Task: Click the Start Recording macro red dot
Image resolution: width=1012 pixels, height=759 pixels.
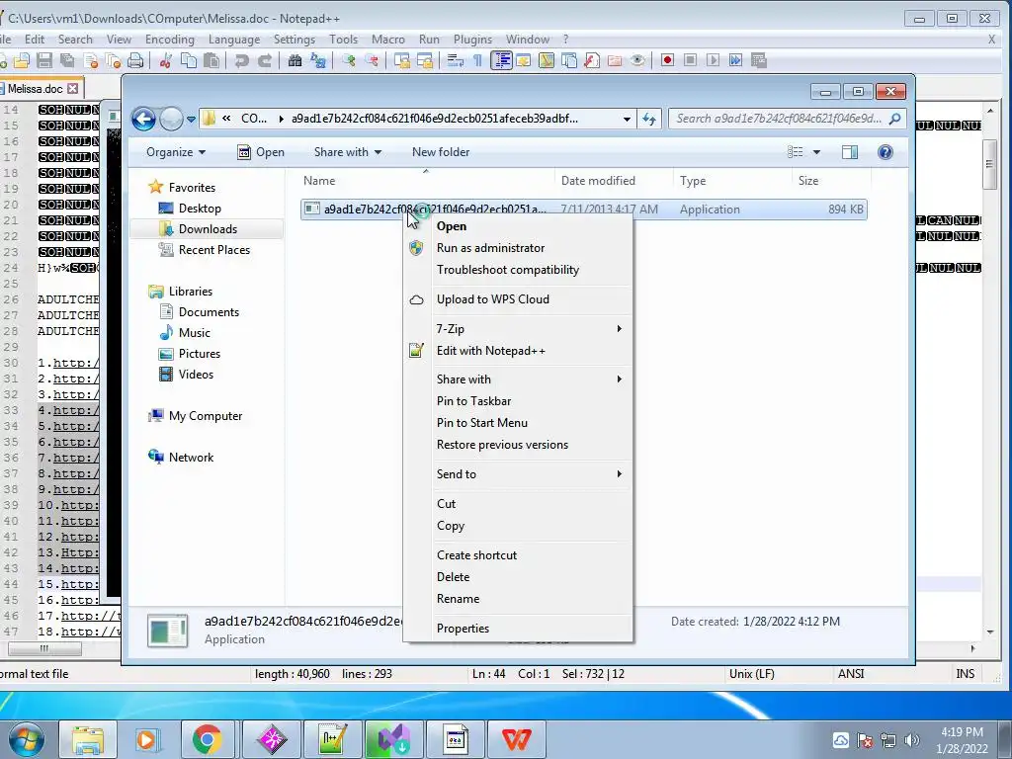Action: (667, 60)
